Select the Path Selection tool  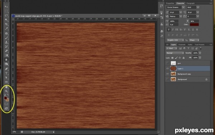click(6, 78)
